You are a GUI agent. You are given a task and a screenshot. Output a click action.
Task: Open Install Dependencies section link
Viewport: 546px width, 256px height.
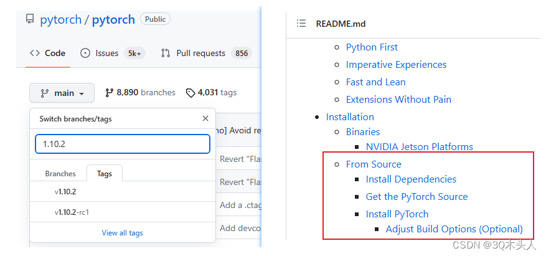click(x=411, y=179)
